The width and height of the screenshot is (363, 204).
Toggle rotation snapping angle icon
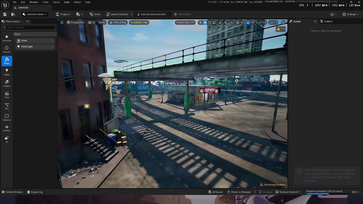(x=248, y=22)
